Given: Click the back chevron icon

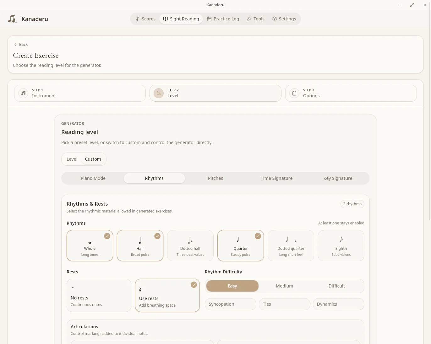Looking at the screenshot, I should point(15,45).
